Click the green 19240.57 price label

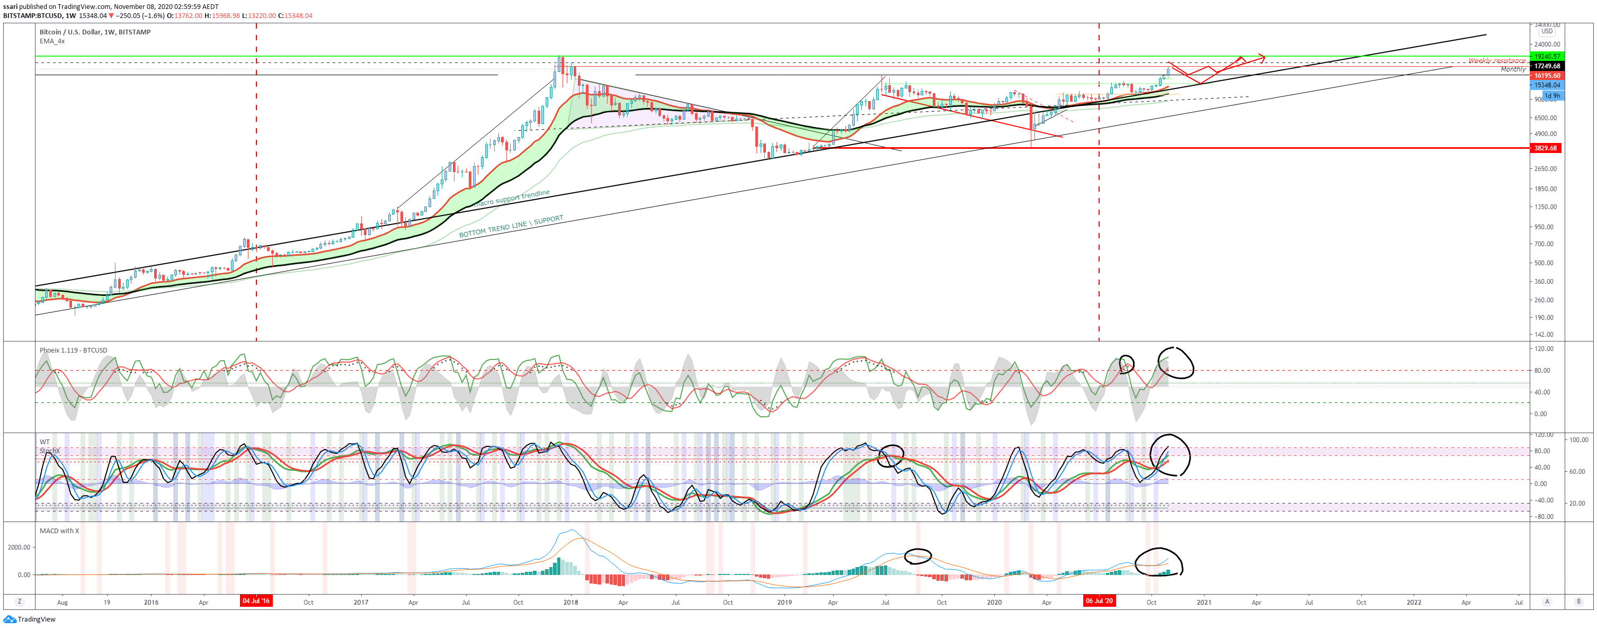point(1547,57)
